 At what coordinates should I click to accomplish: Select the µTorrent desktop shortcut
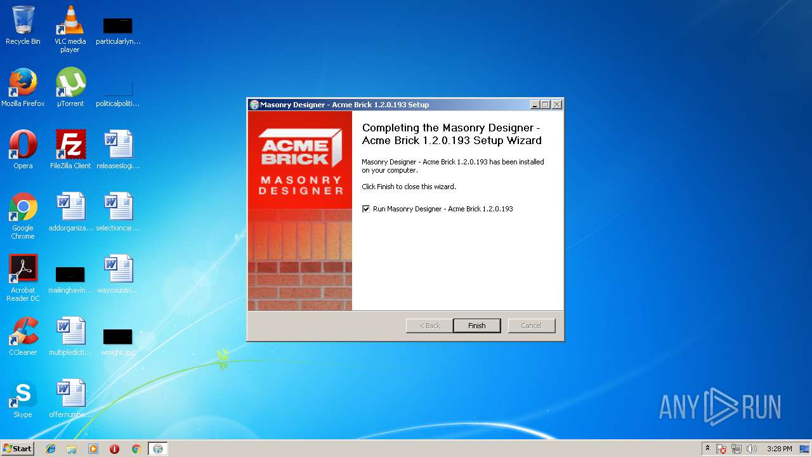pos(70,88)
